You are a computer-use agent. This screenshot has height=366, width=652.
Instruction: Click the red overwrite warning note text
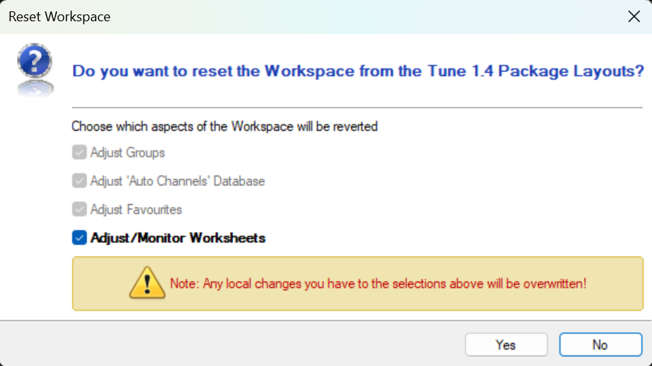pyautogui.click(x=378, y=283)
